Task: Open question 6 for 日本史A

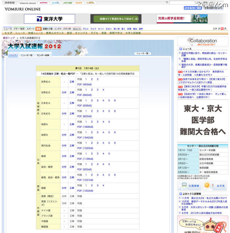Action: 115,100
